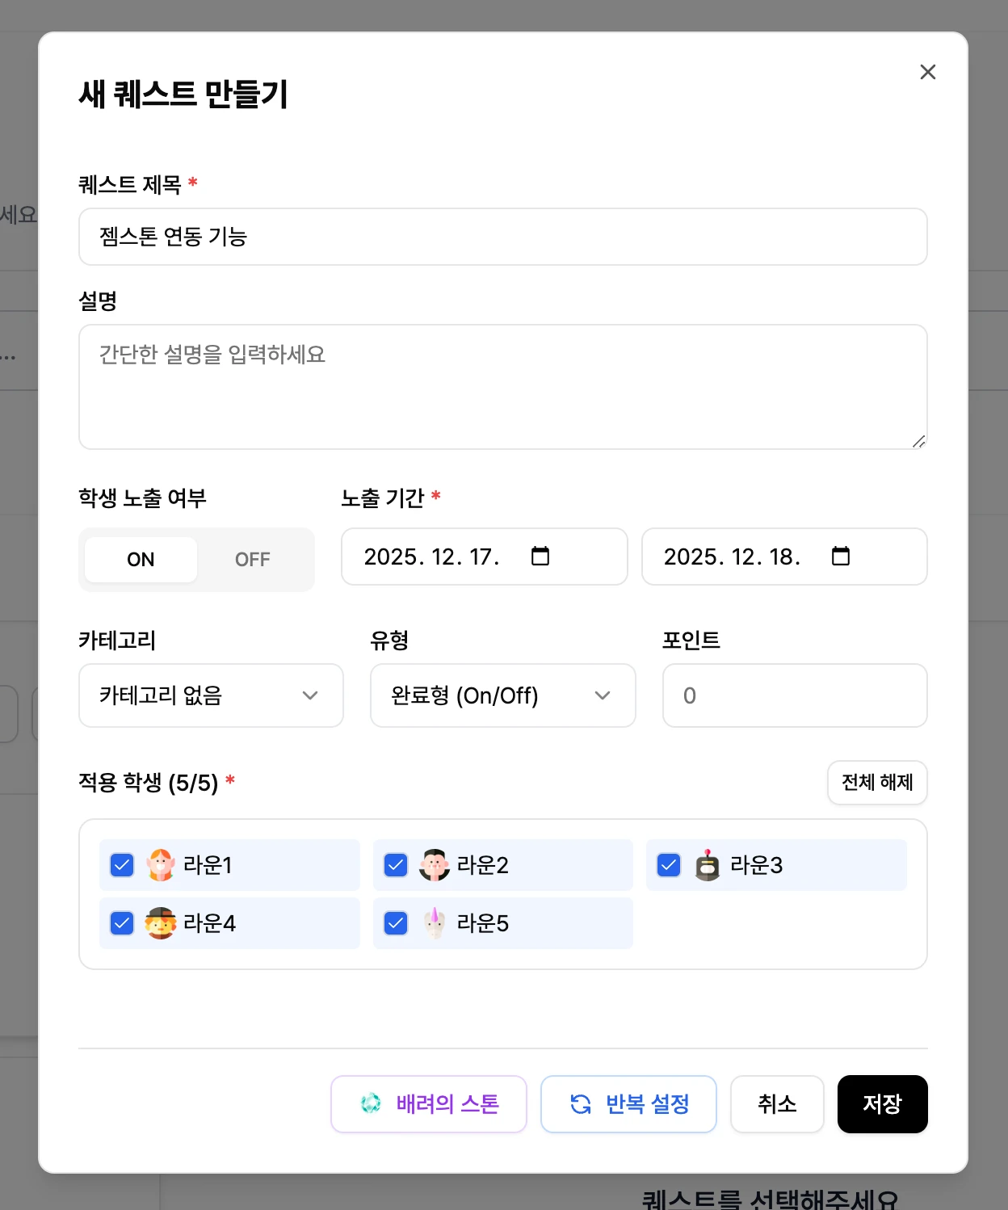Click the 라운3 student avatar
The image size is (1008, 1210).
click(708, 865)
